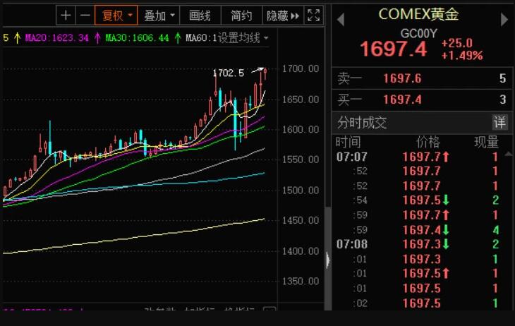515x326 pixels.
Task: Click the 分时成交 section header
Action: pyautogui.click(x=362, y=123)
